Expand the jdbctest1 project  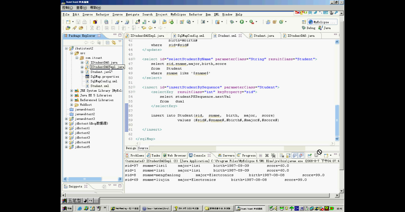coord(66,128)
